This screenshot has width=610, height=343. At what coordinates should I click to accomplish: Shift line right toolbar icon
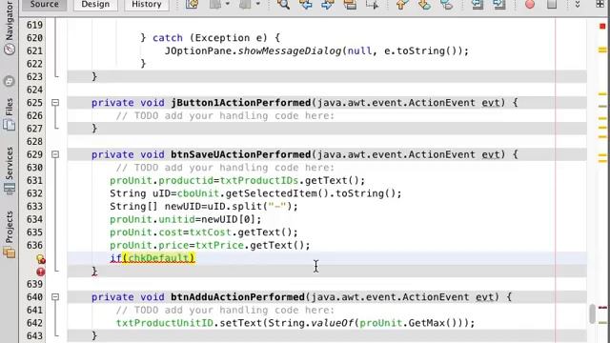coord(499,4)
